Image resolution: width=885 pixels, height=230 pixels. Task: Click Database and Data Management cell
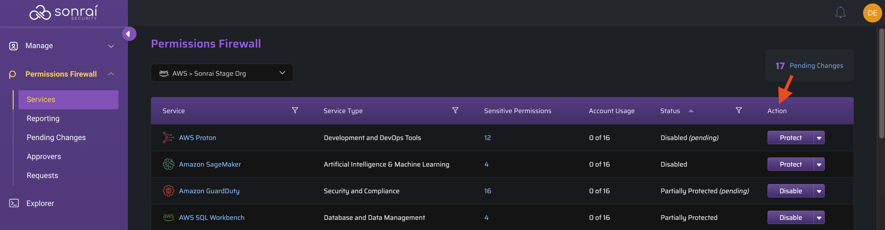374,218
